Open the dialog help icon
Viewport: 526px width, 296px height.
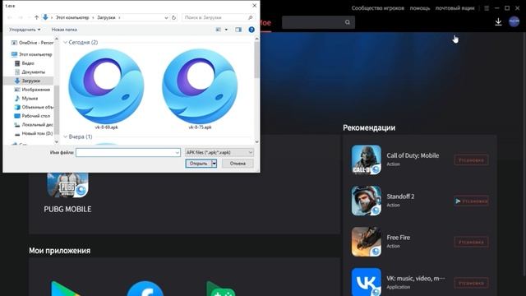point(251,30)
